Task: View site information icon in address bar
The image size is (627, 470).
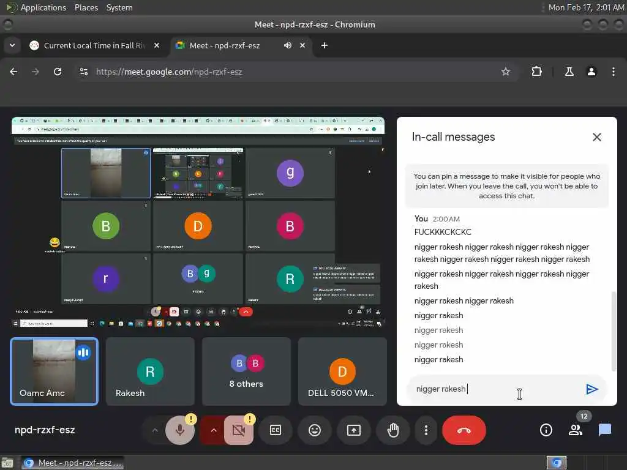Action: (x=83, y=72)
